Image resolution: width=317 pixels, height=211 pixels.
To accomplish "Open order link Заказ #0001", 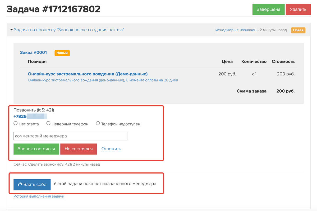I will coord(33,52).
